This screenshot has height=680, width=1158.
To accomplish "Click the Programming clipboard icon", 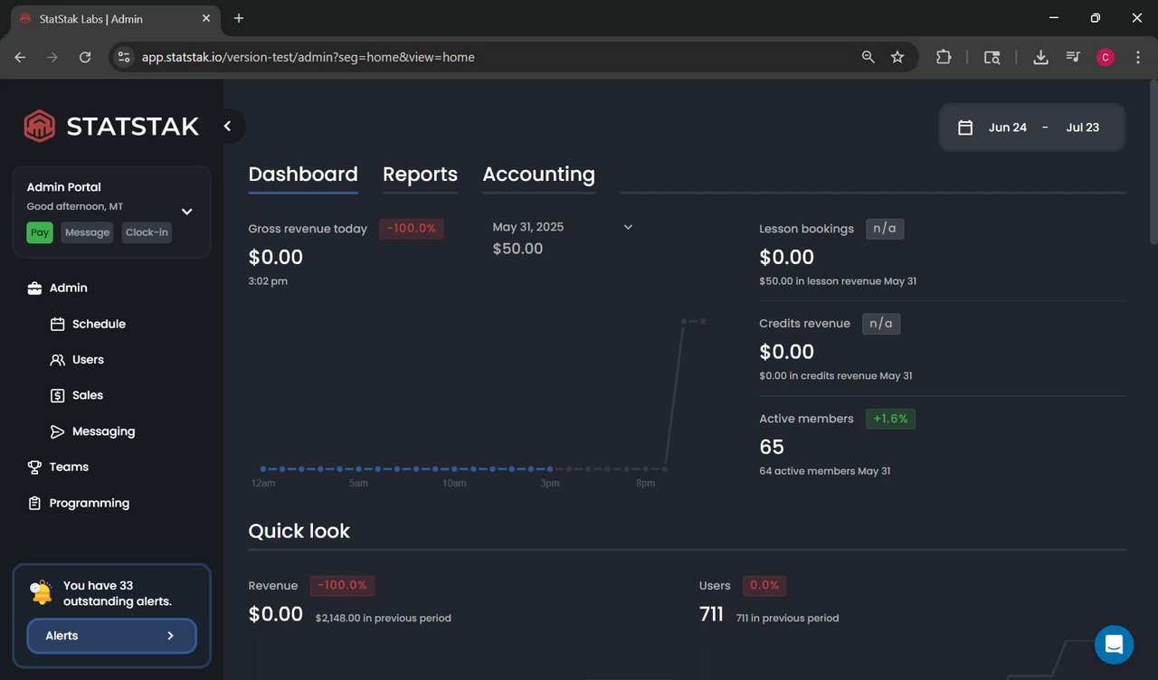I will tap(34, 503).
